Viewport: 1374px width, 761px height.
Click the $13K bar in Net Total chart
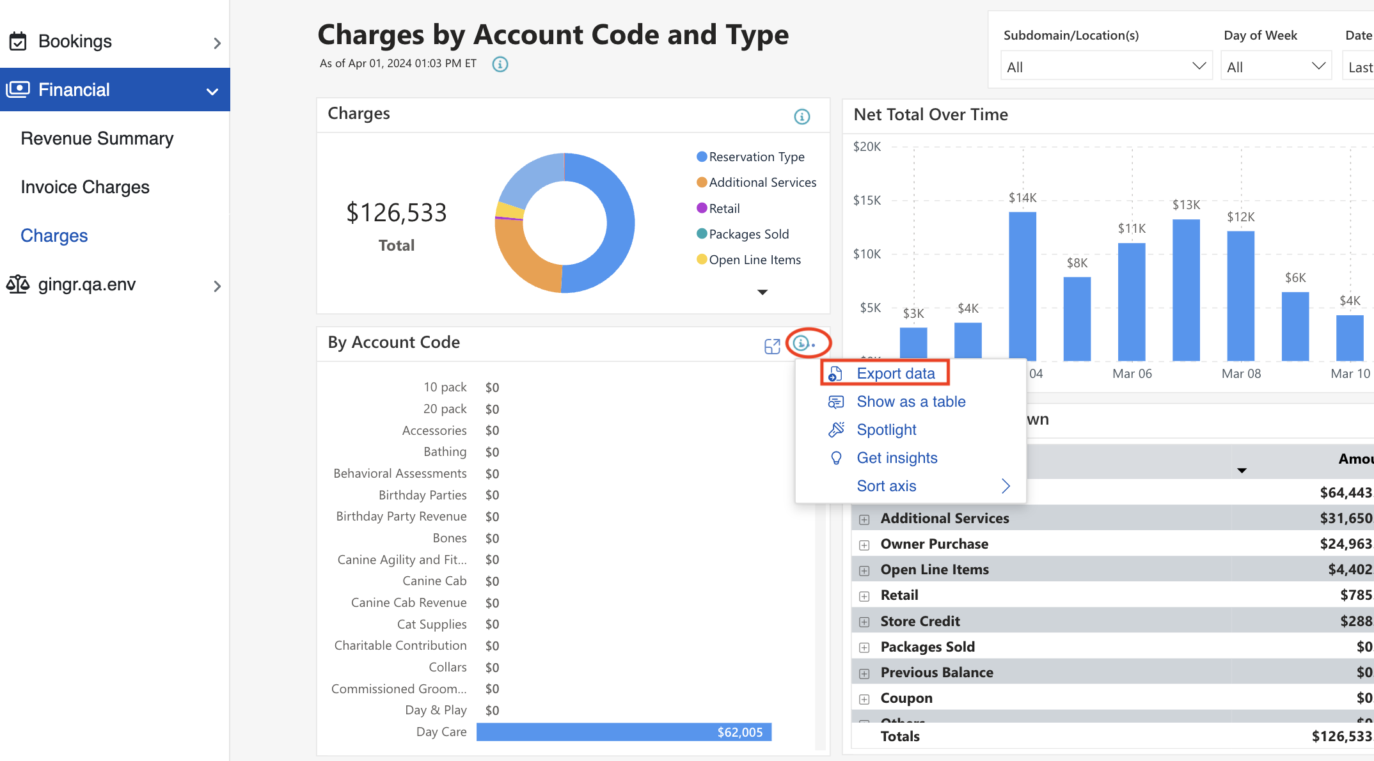pyautogui.click(x=1186, y=290)
